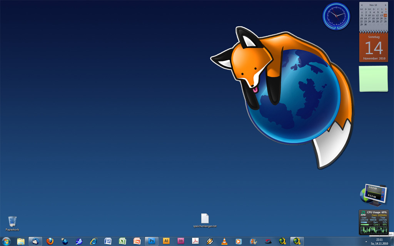This screenshot has width=394, height=246.
Task: Show hidden system tray icons
Action: [366, 241]
